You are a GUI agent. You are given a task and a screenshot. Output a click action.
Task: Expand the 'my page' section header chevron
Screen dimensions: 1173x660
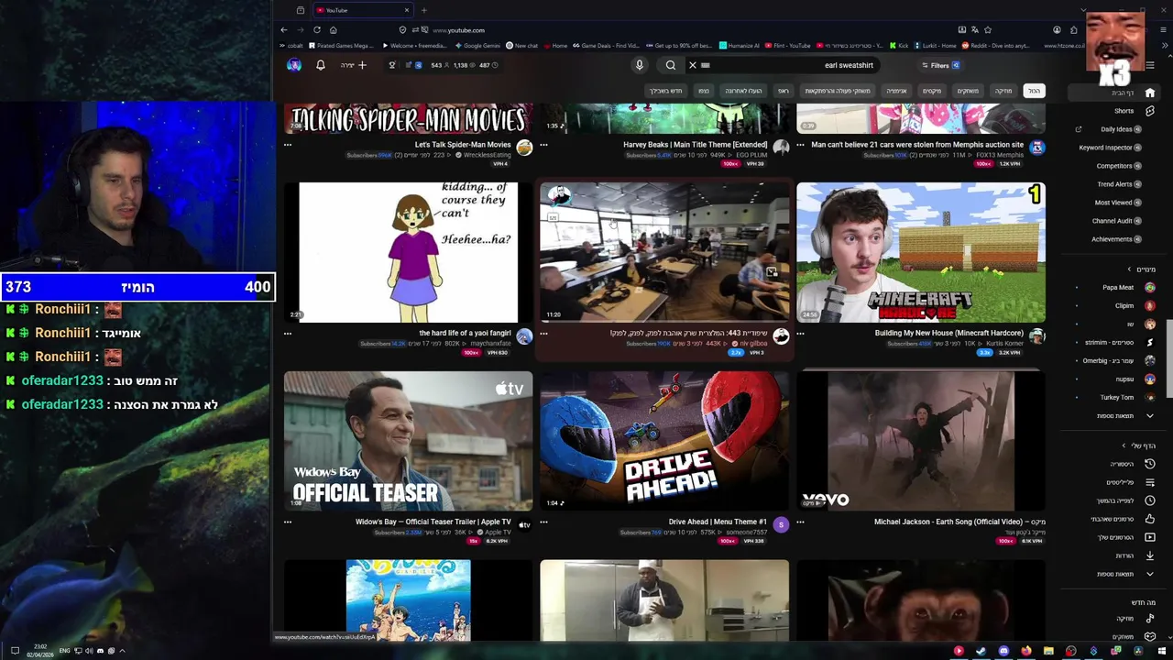point(1124,445)
